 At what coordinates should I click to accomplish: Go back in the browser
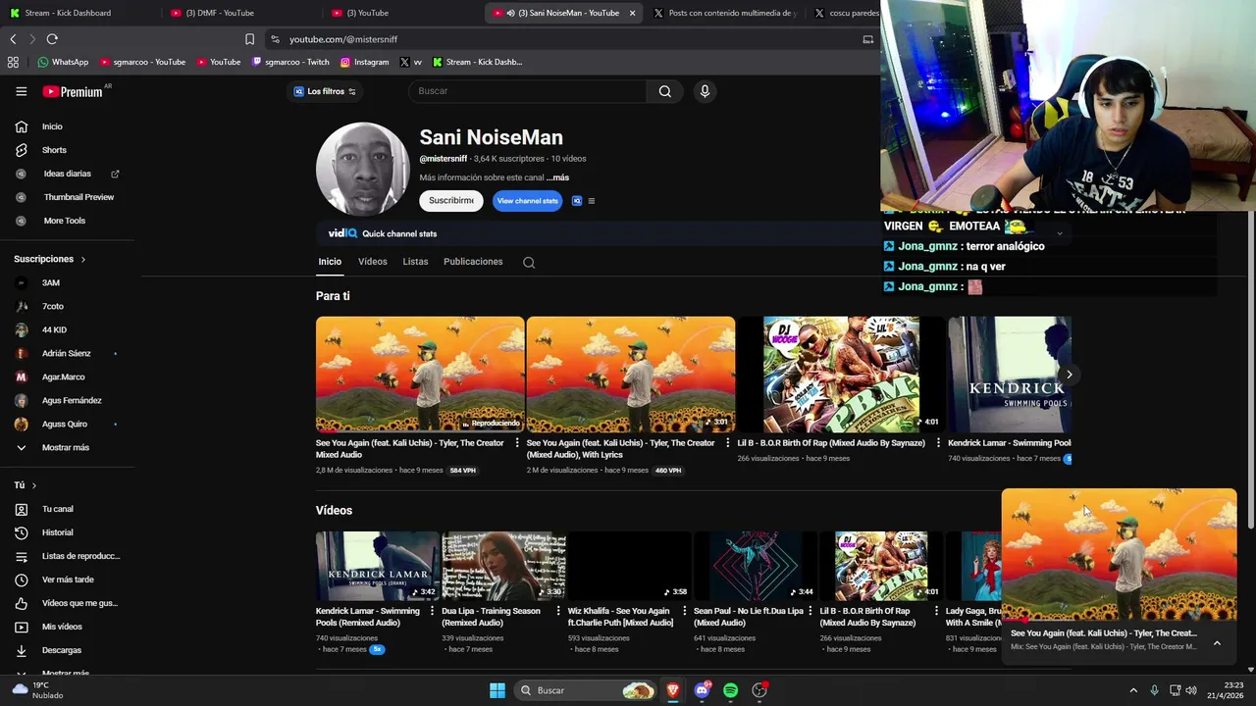pyautogui.click(x=13, y=39)
